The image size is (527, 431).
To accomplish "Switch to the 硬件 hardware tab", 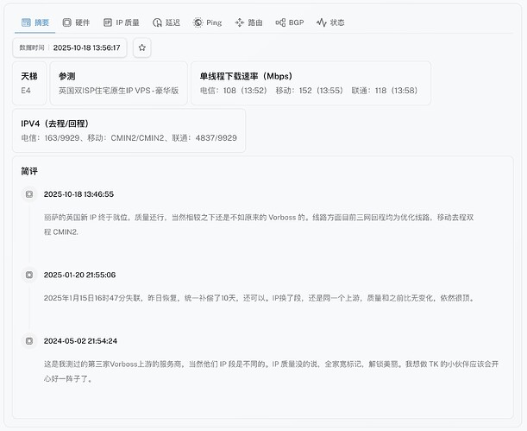I will (x=76, y=22).
